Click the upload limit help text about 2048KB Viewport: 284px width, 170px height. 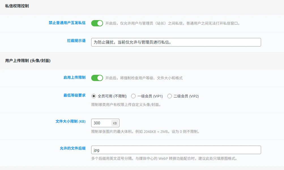point(146,131)
